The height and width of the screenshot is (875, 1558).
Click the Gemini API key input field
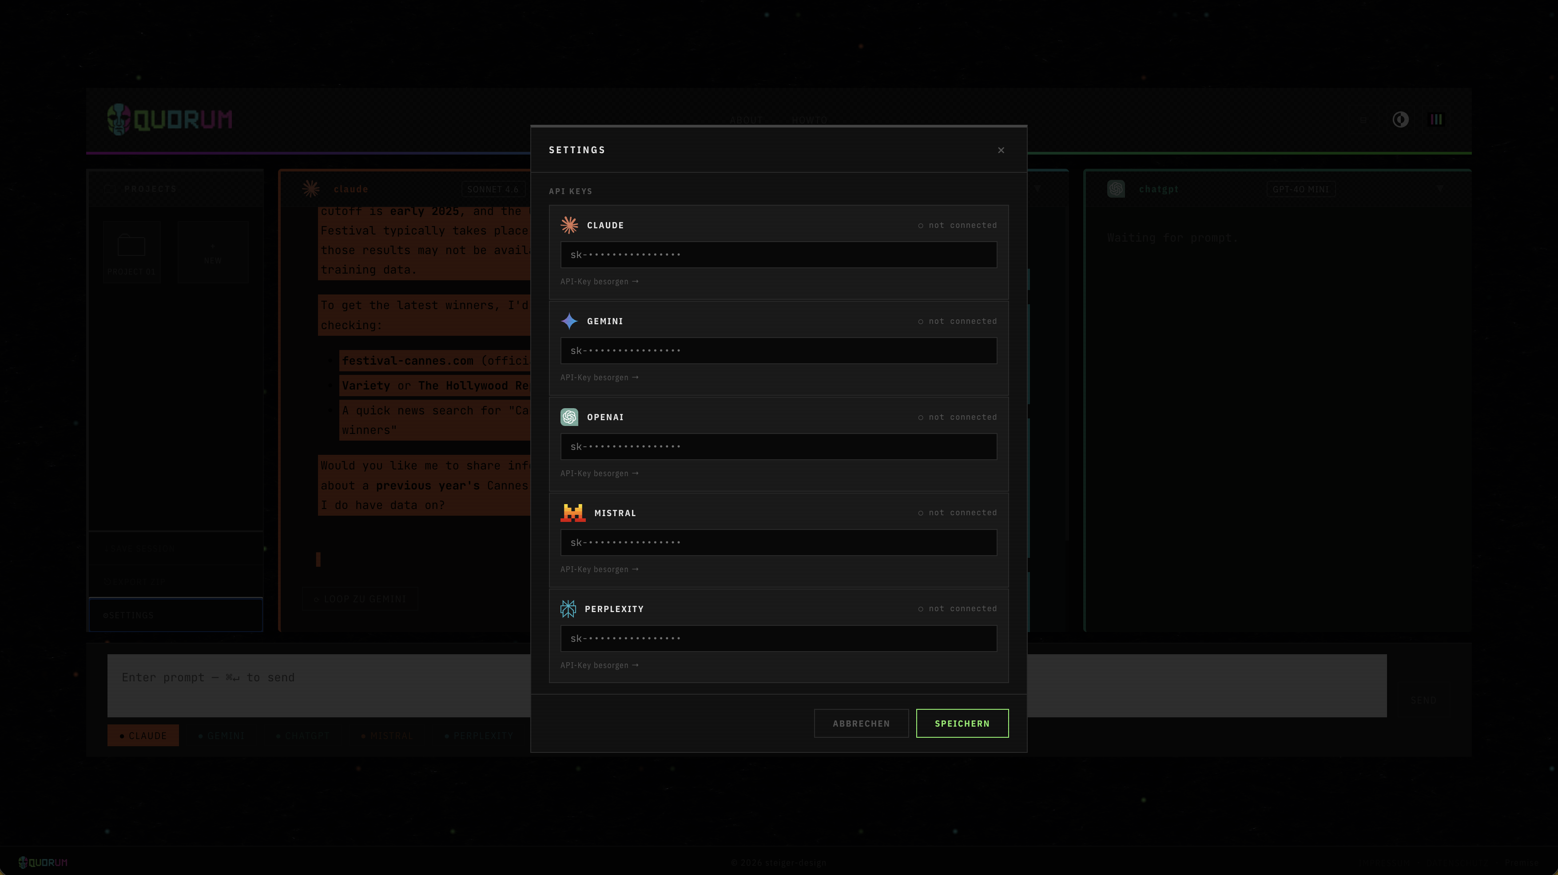779,351
